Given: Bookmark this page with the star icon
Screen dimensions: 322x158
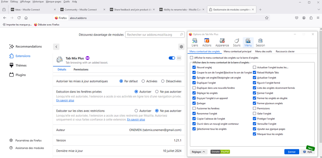Looking at the screenshot, I should click(267, 18).
